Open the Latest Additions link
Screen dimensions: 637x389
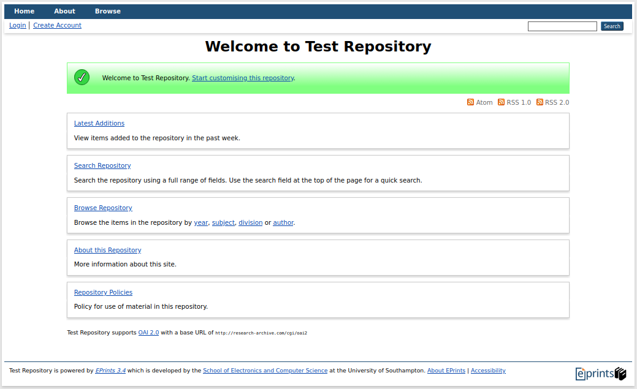tap(99, 124)
